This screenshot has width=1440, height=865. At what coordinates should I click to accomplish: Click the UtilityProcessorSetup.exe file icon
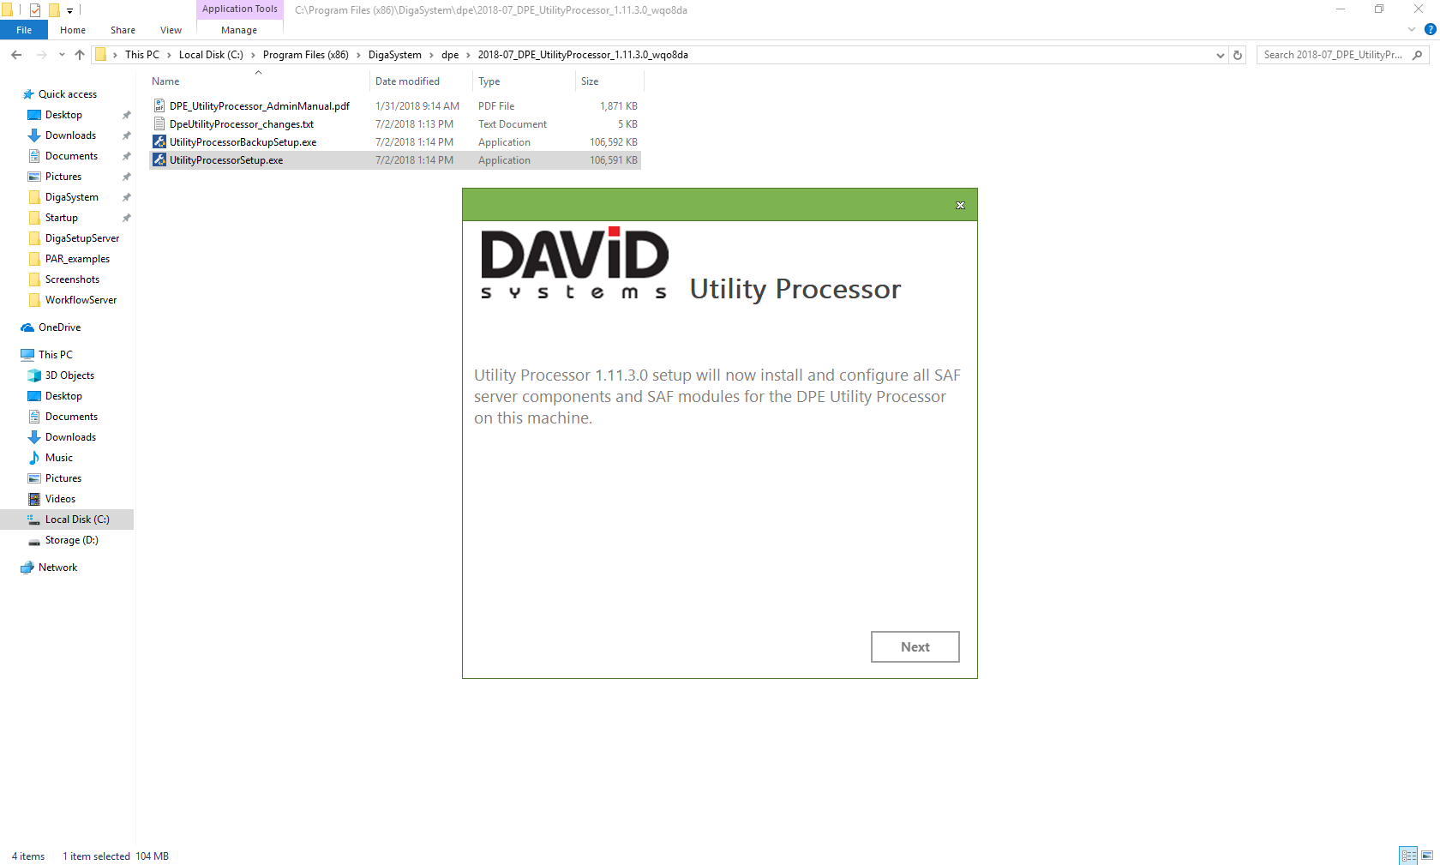[x=159, y=160]
